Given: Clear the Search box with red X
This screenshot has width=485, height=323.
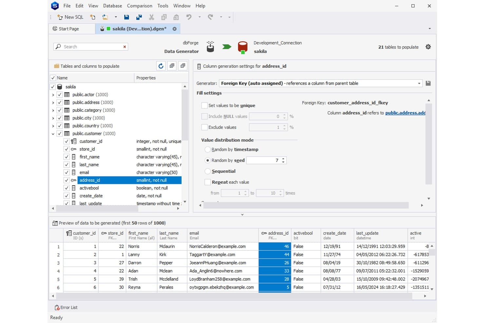Looking at the screenshot, I should pyautogui.click(x=125, y=47).
